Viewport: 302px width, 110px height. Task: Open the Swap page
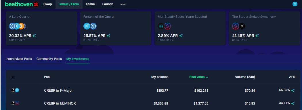[x=47, y=4]
